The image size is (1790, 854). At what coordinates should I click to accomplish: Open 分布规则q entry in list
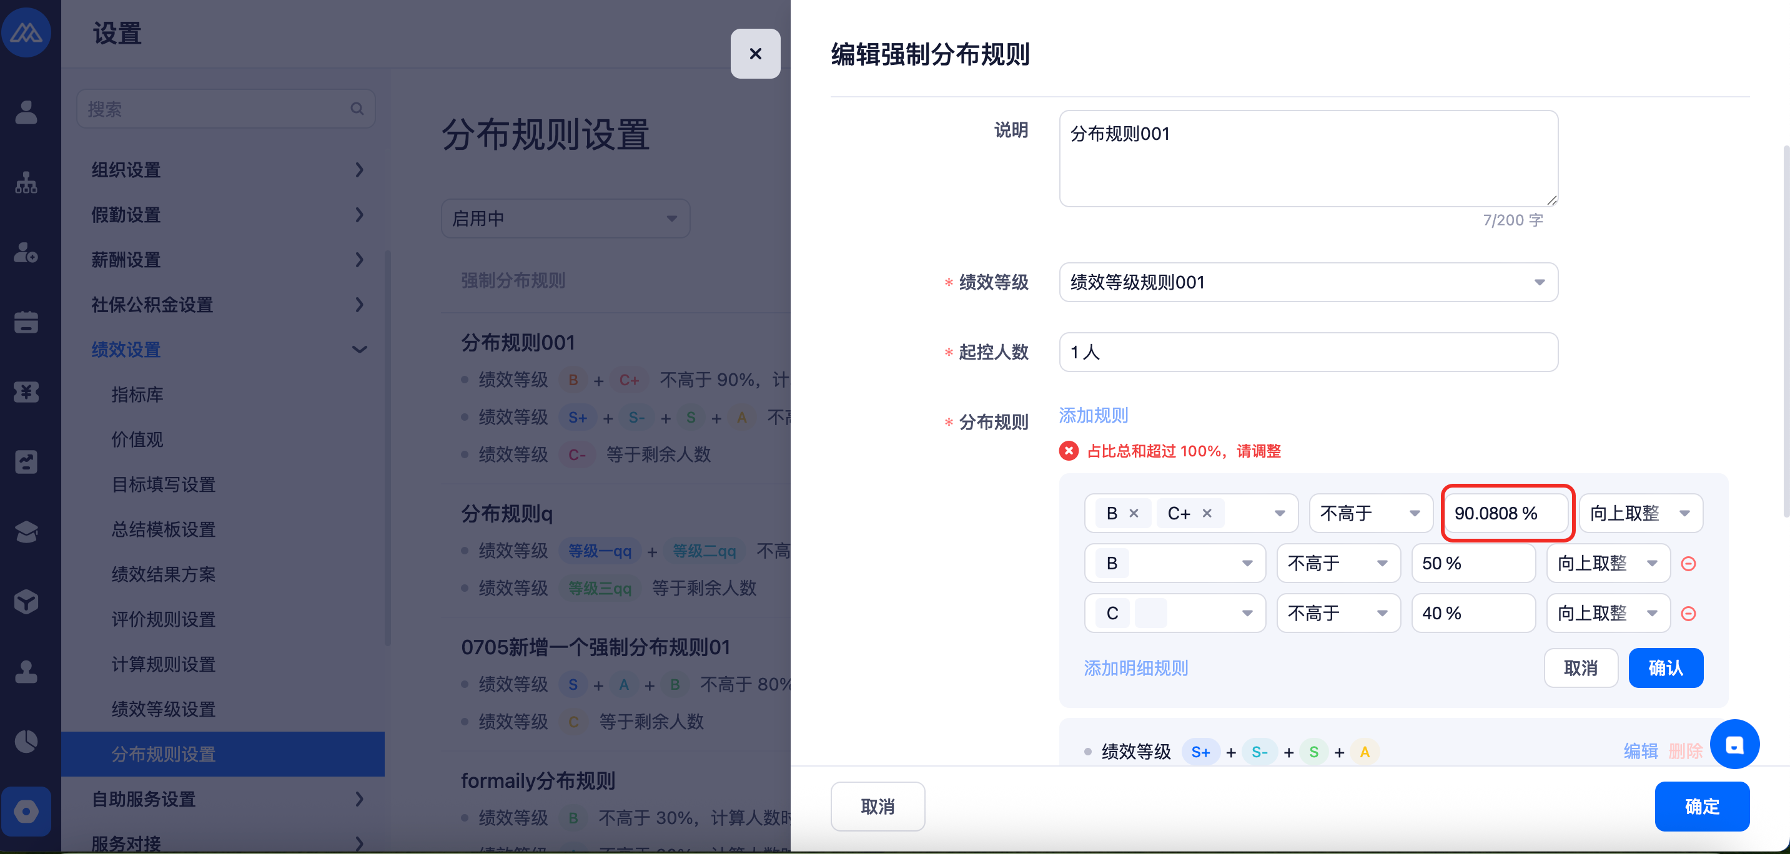pyautogui.click(x=507, y=514)
